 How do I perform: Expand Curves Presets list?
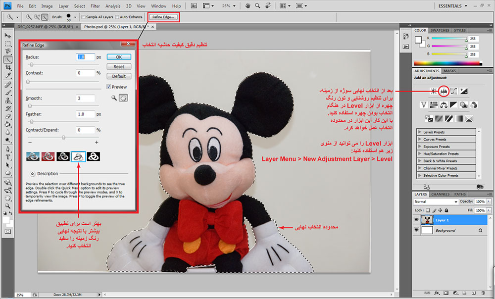pyautogui.click(x=420, y=139)
